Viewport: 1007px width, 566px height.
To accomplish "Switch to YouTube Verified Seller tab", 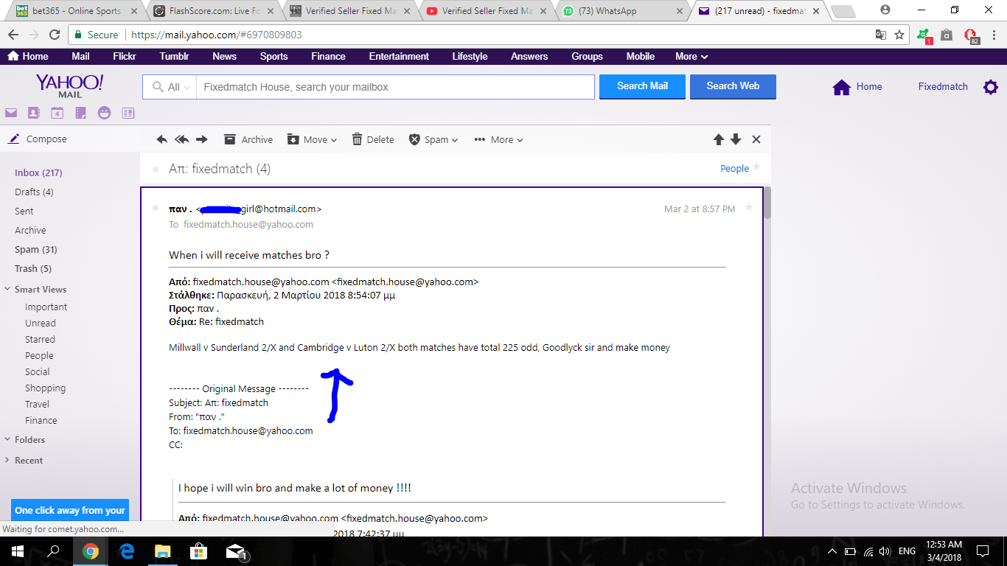I will click(x=487, y=11).
